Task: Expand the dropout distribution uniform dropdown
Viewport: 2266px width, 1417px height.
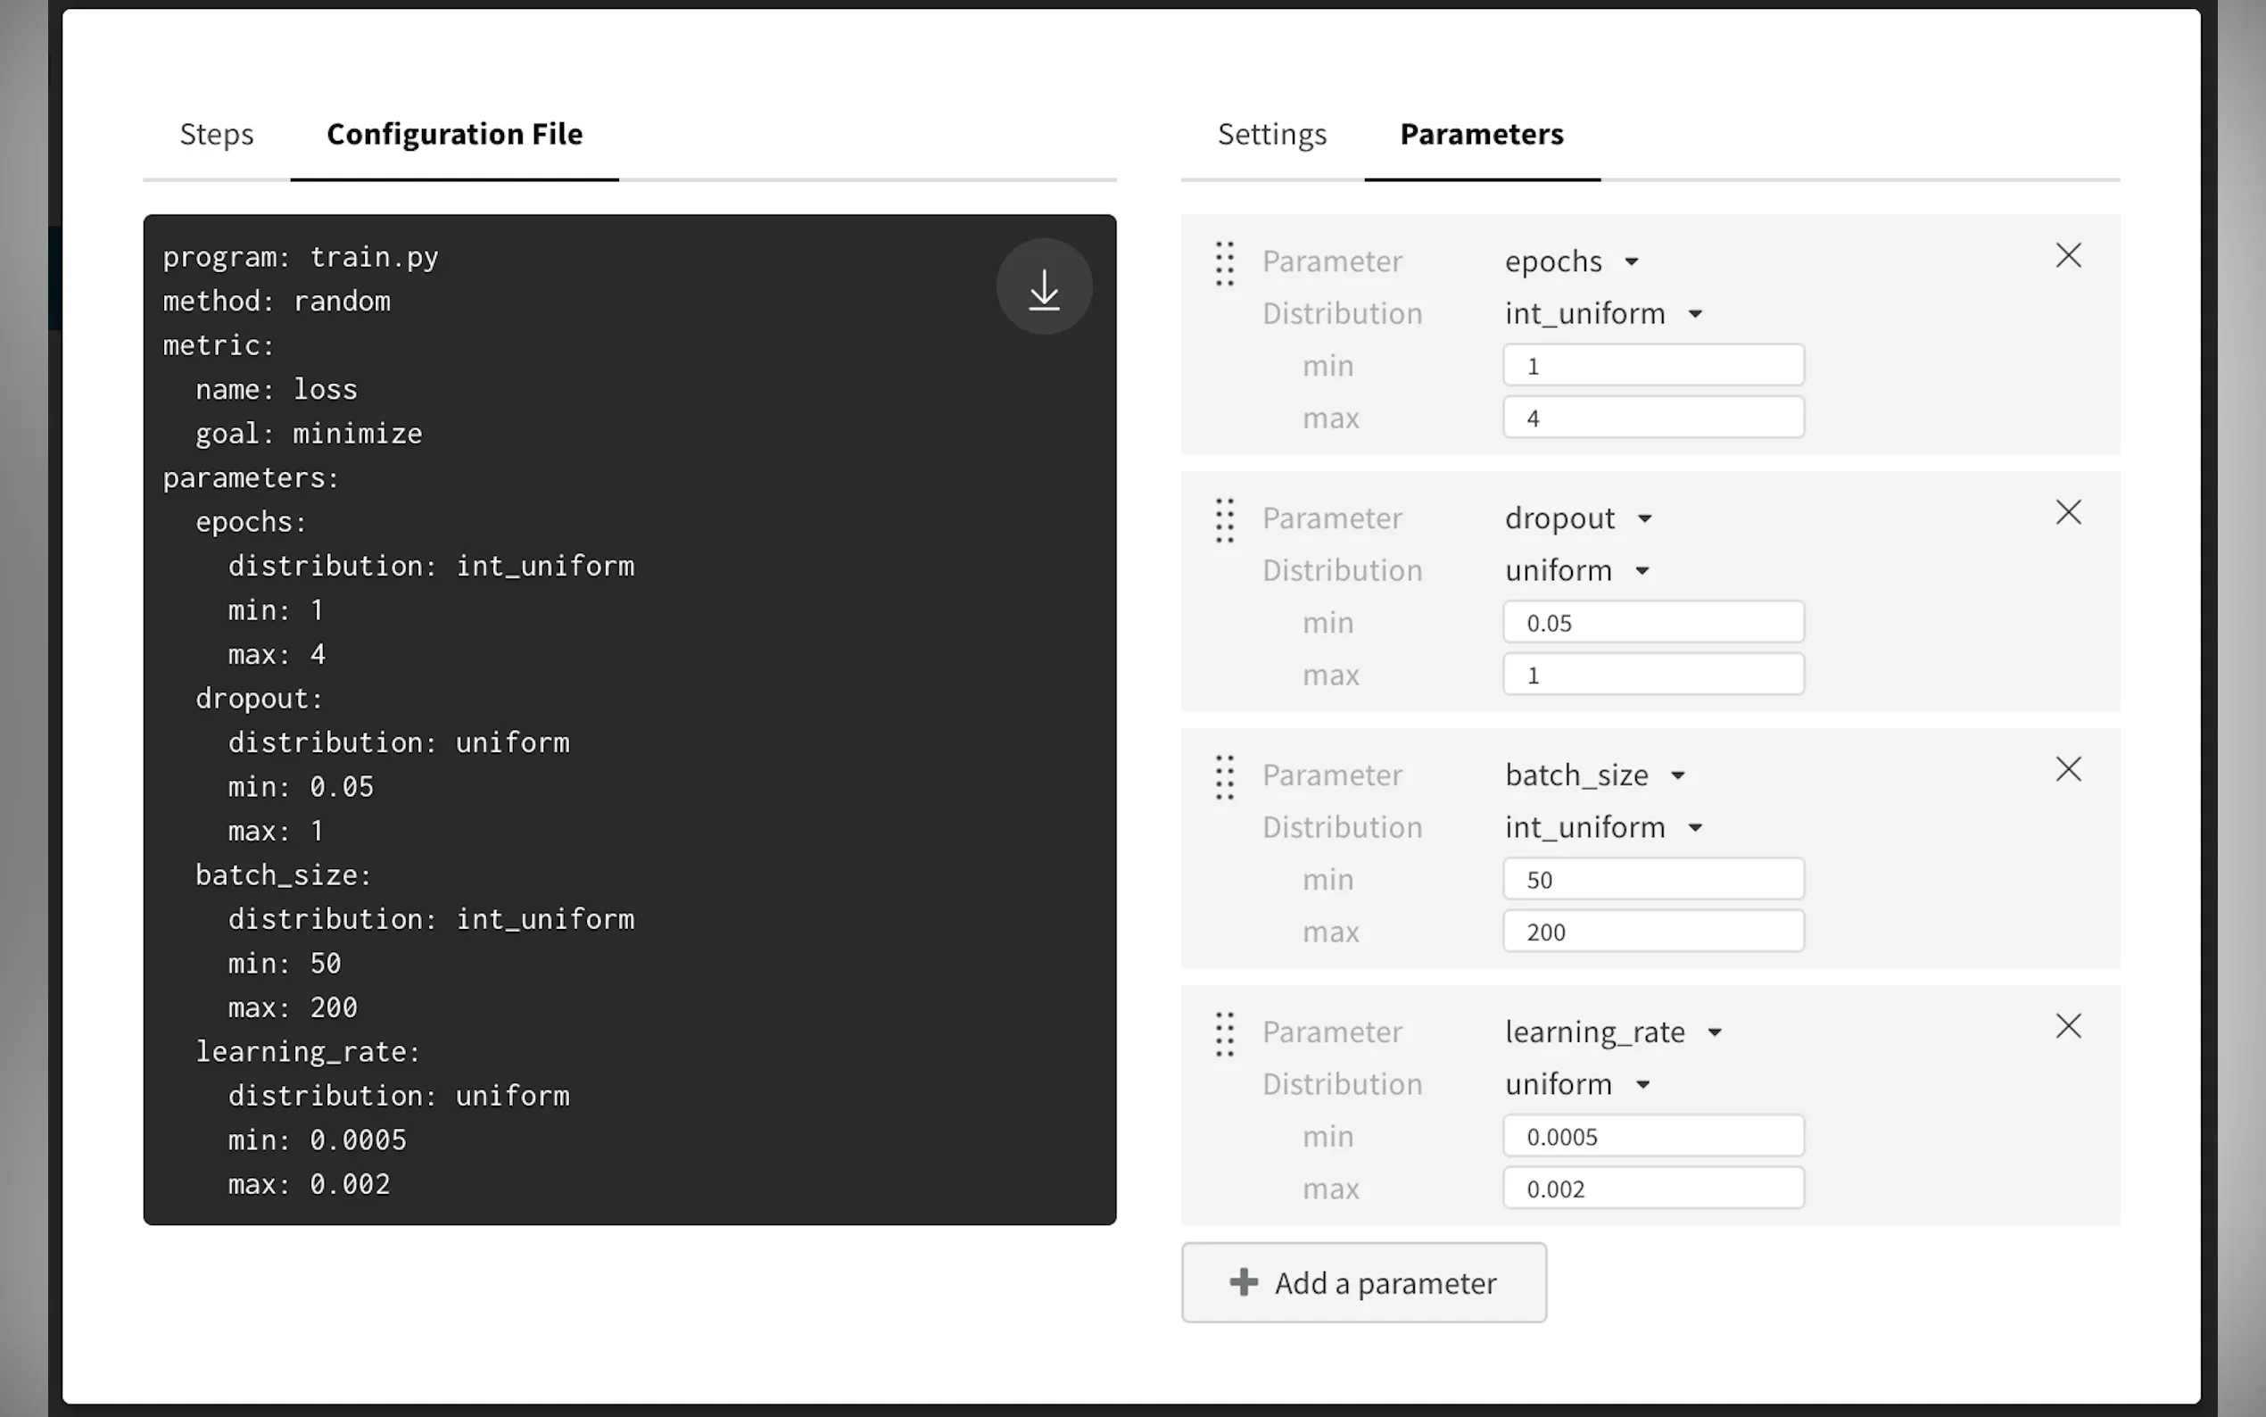Action: tap(1575, 571)
